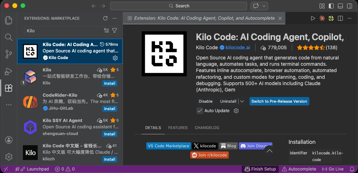Open the Source Control view

click(9, 54)
